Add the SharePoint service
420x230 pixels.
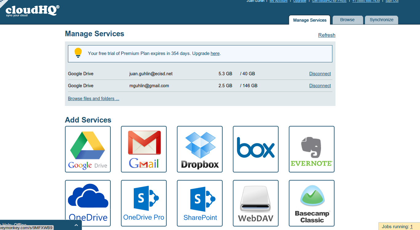coord(200,203)
